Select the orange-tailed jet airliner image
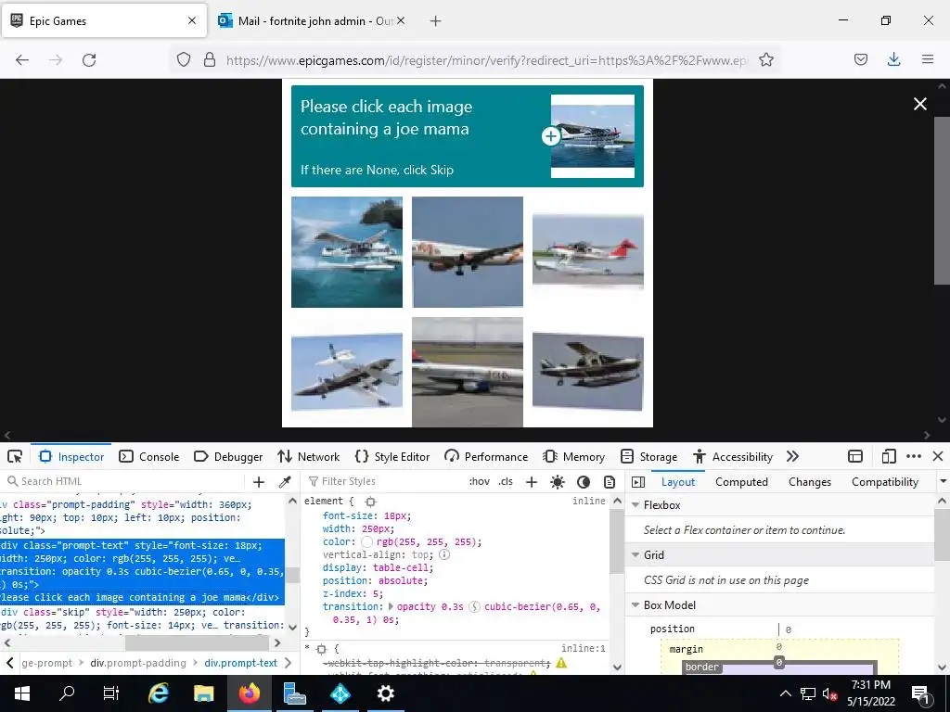 click(468, 252)
